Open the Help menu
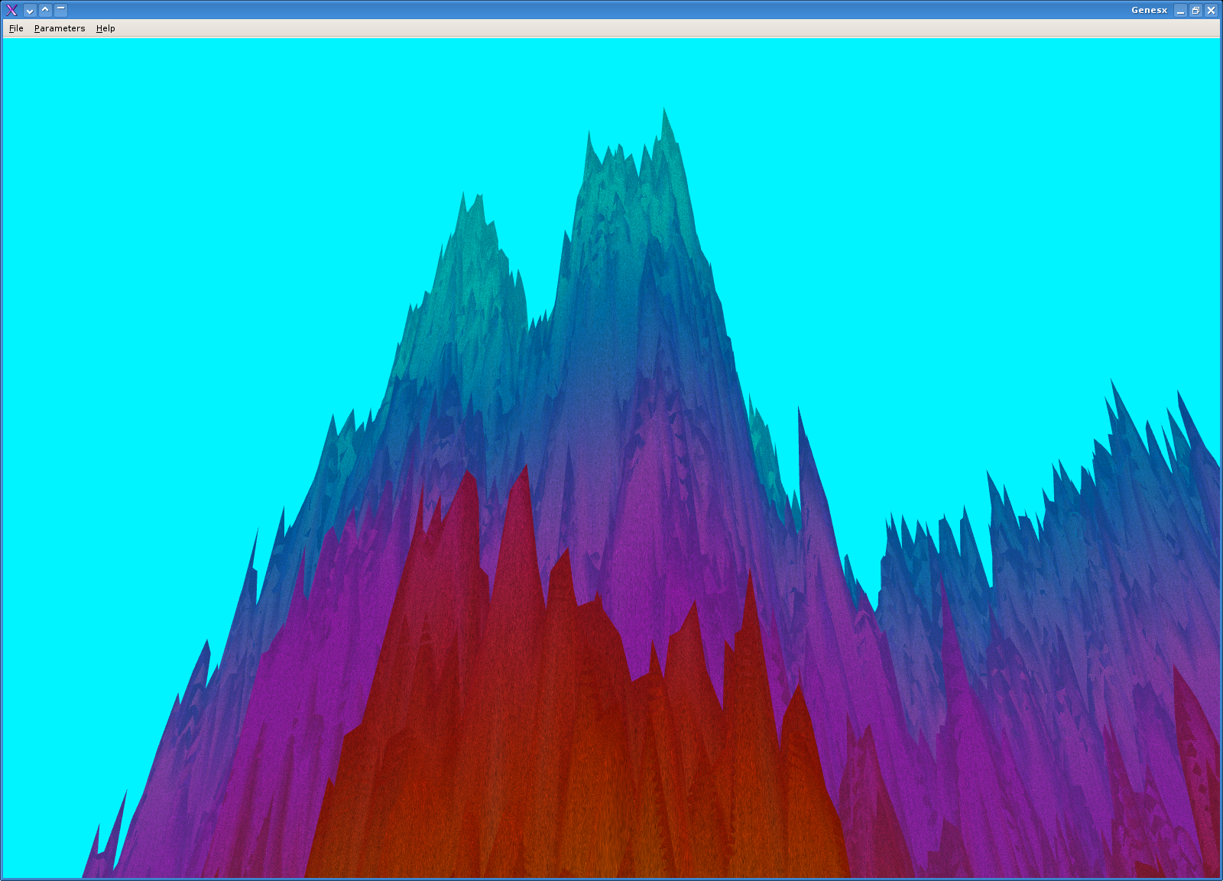Image resolution: width=1223 pixels, height=881 pixels. 105,28
